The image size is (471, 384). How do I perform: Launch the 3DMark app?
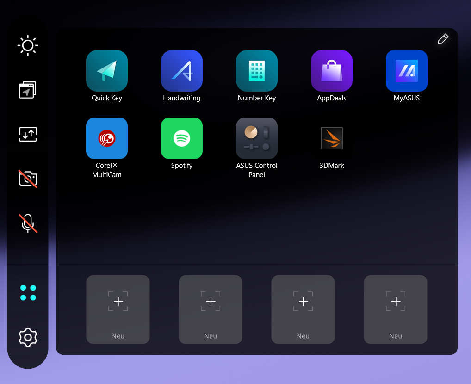click(332, 138)
